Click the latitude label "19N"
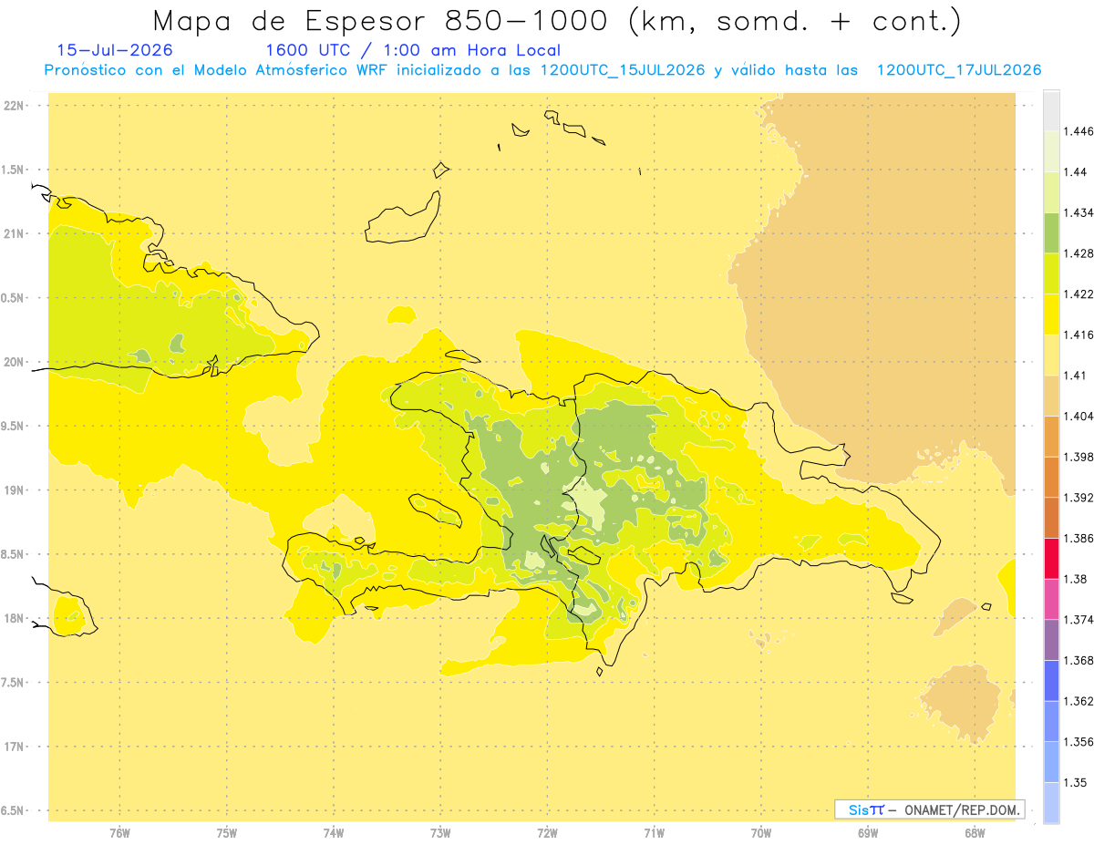Screen dimensions: 1094x845 click(13, 489)
